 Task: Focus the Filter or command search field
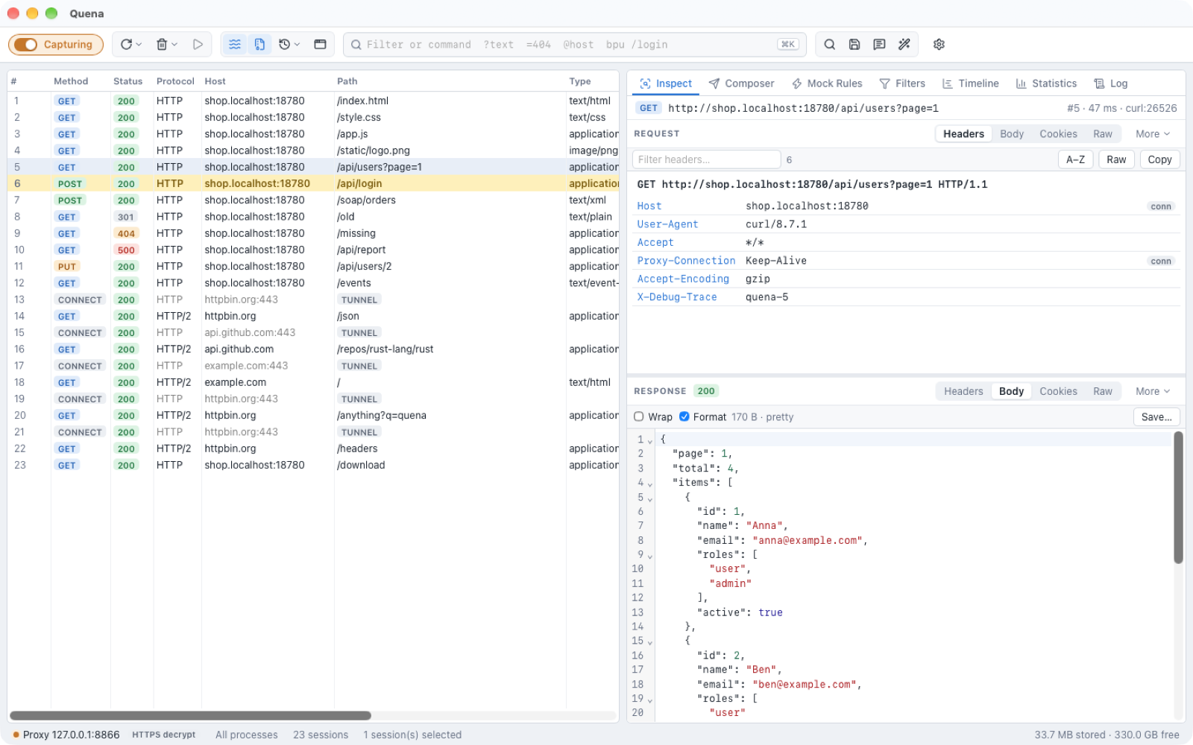(x=574, y=45)
